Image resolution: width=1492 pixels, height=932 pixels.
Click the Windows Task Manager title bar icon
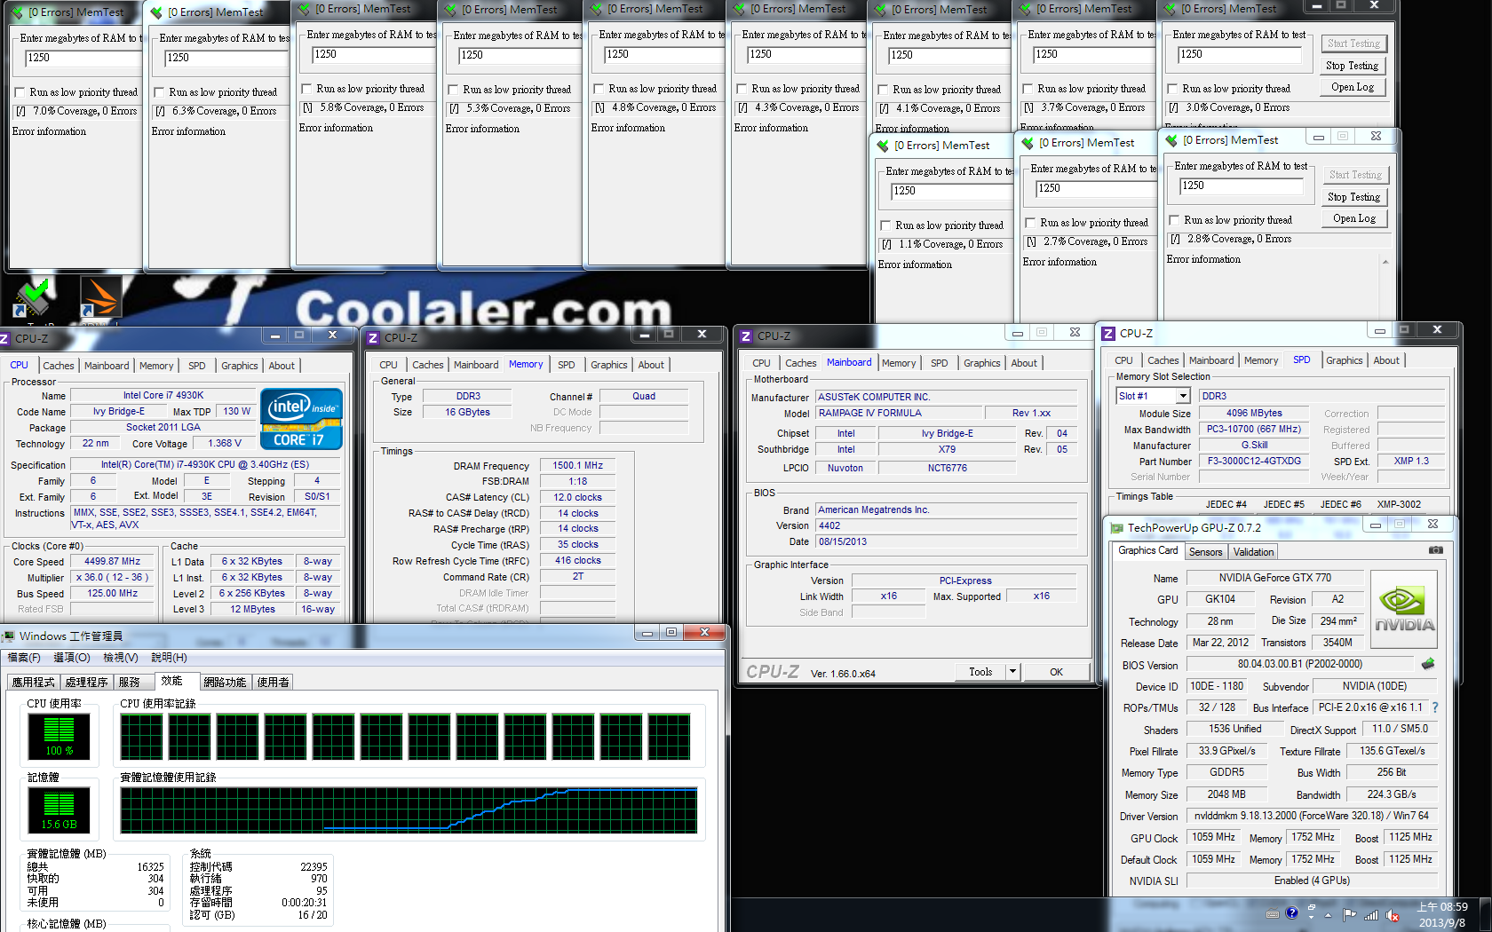pyautogui.click(x=9, y=636)
